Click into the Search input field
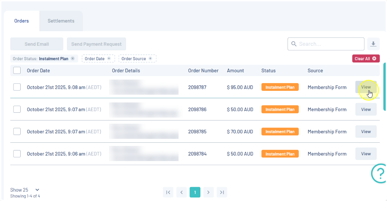387x201 pixels. 326,44
